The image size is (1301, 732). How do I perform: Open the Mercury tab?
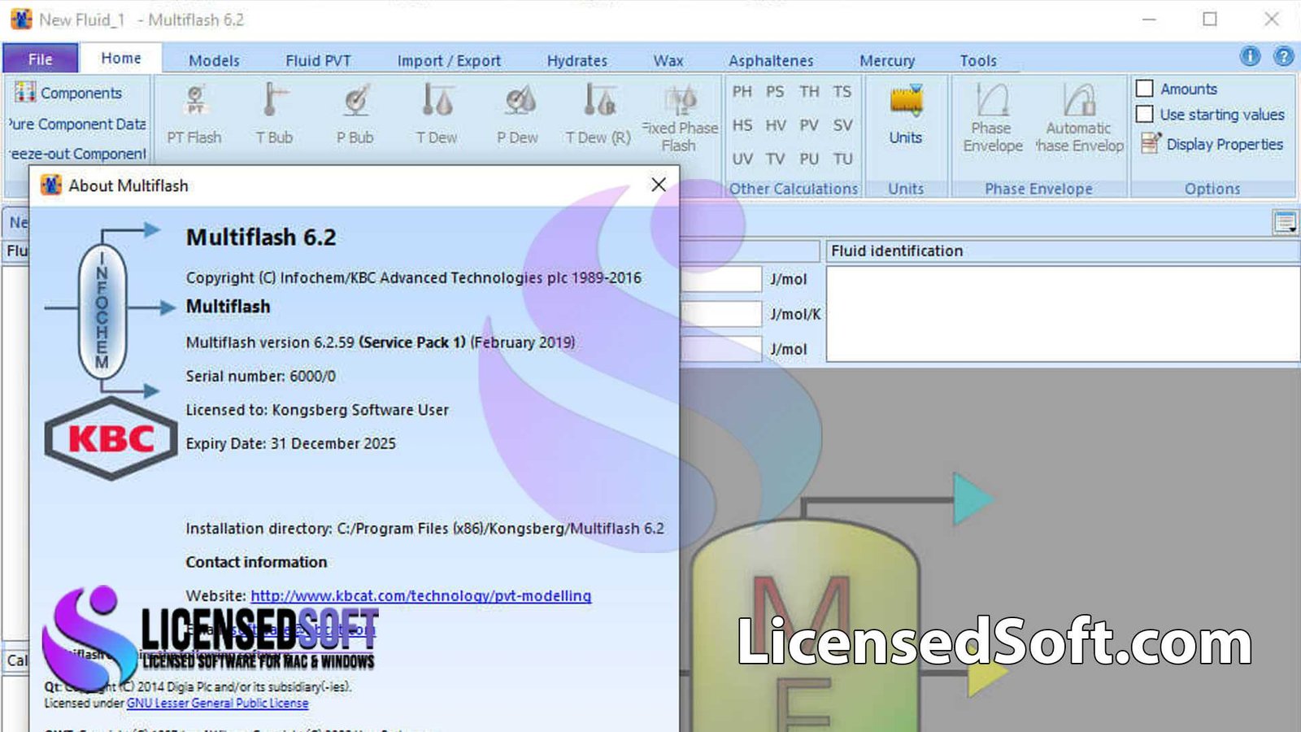point(887,60)
